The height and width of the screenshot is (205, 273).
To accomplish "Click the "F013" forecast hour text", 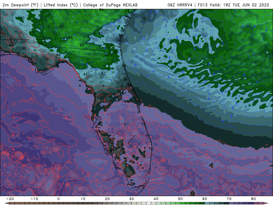I will (202, 5).
